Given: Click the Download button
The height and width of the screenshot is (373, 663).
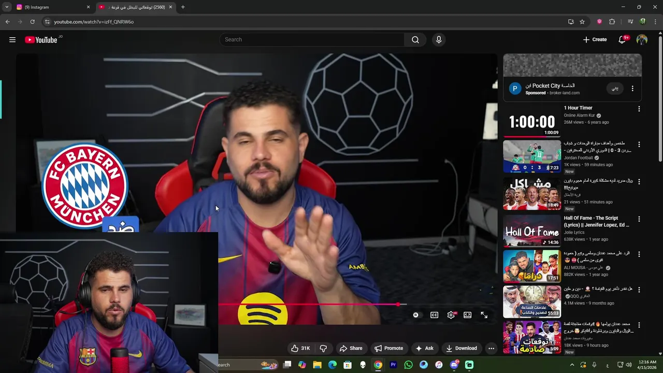Looking at the screenshot, I should pos(461,348).
